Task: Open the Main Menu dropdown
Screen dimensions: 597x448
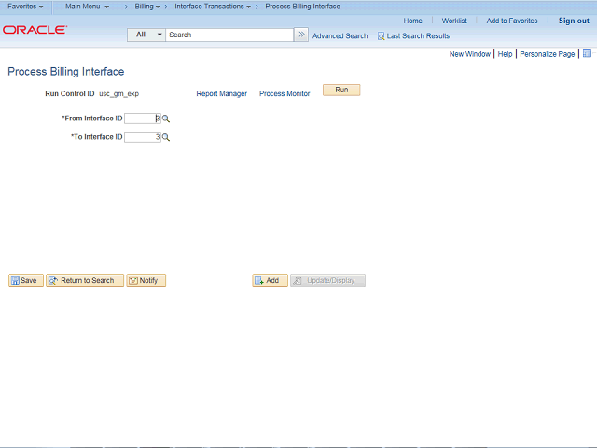Action: point(87,7)
